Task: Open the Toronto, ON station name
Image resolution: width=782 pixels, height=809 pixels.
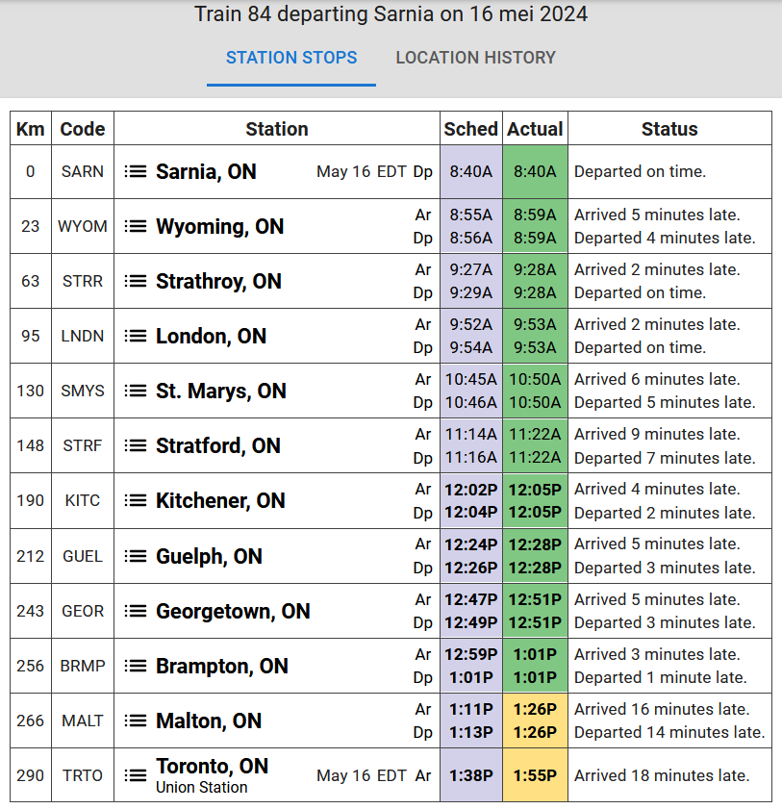Action: (x=212, y=767)
